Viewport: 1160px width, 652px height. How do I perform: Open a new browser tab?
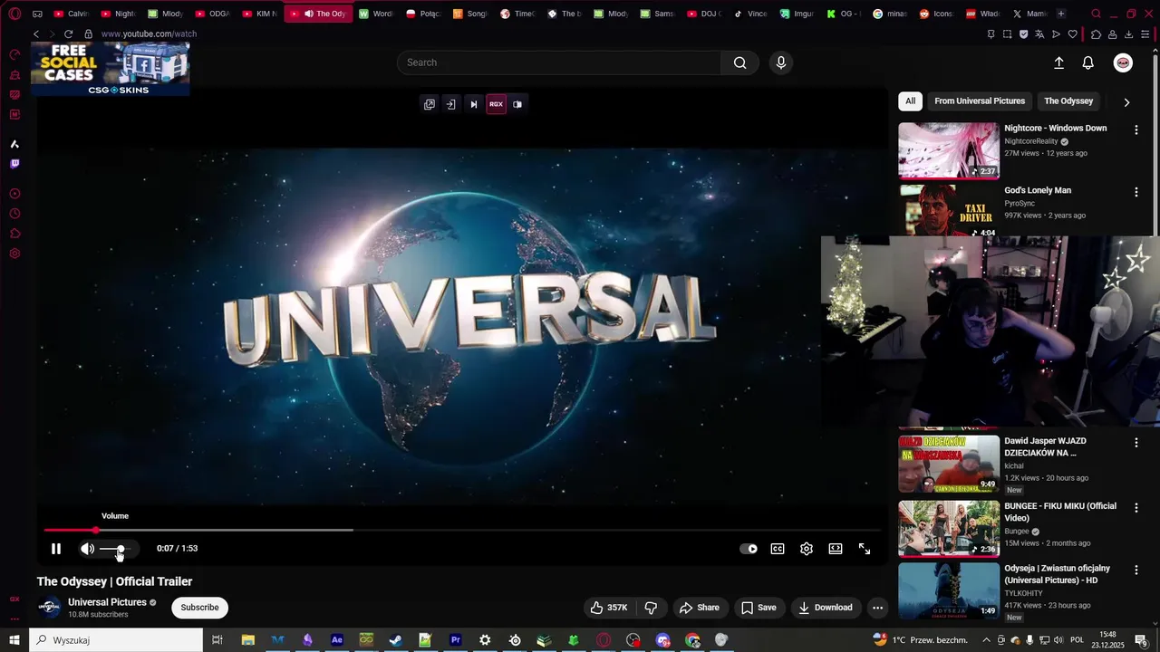pyautogui.click(x=1061, y=14)
